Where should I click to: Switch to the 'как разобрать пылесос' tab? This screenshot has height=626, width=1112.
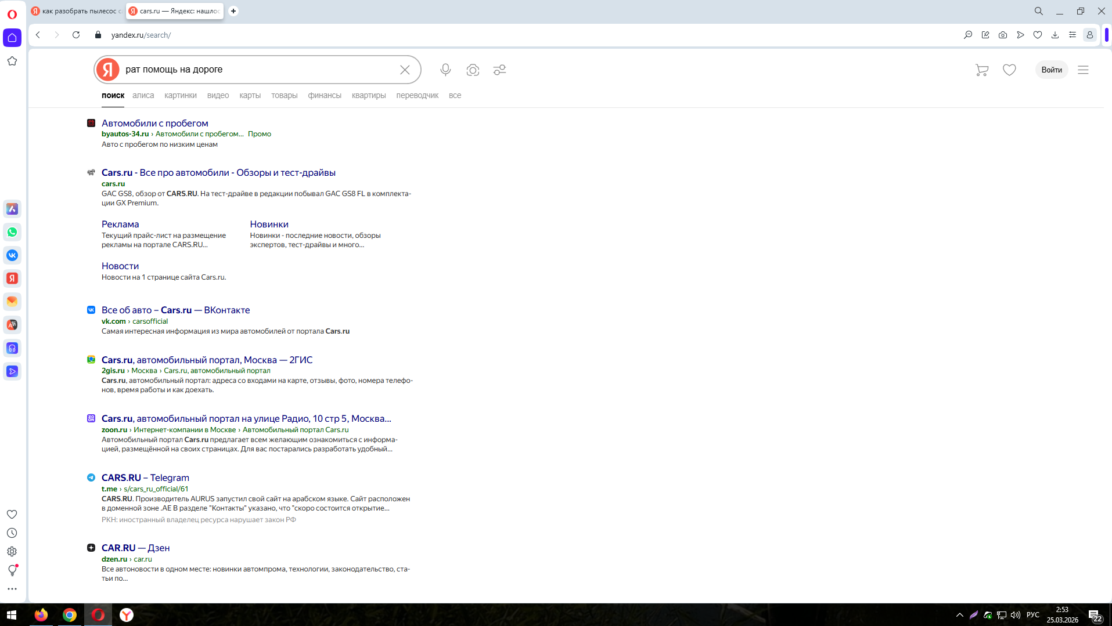tap(76, 11)
